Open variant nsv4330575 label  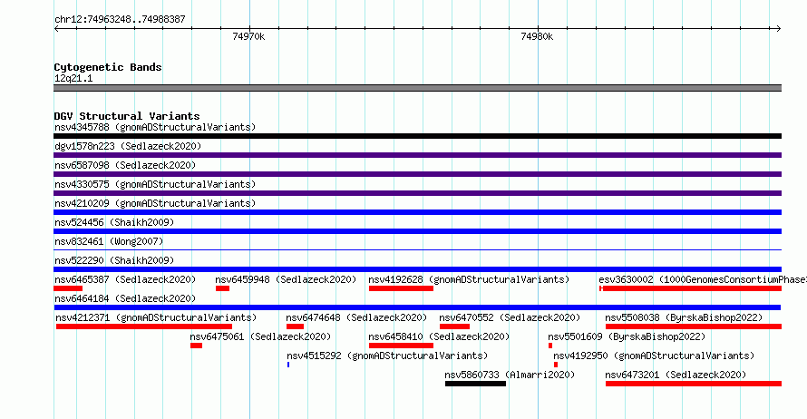click(155, 184)
